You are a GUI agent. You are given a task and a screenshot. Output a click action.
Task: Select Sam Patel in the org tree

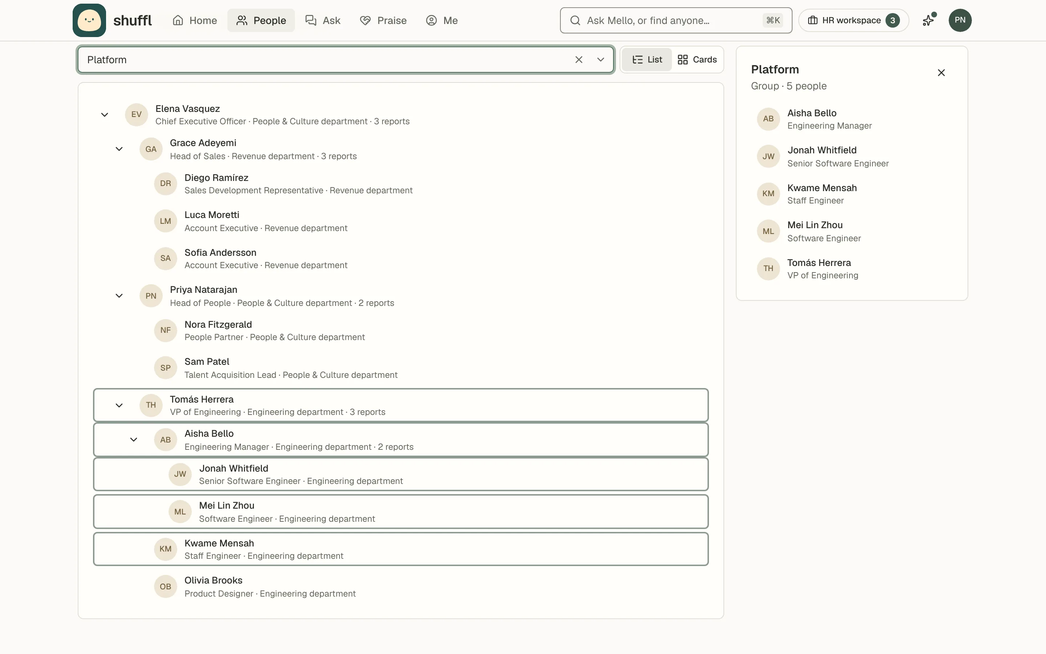pos(401,368)
